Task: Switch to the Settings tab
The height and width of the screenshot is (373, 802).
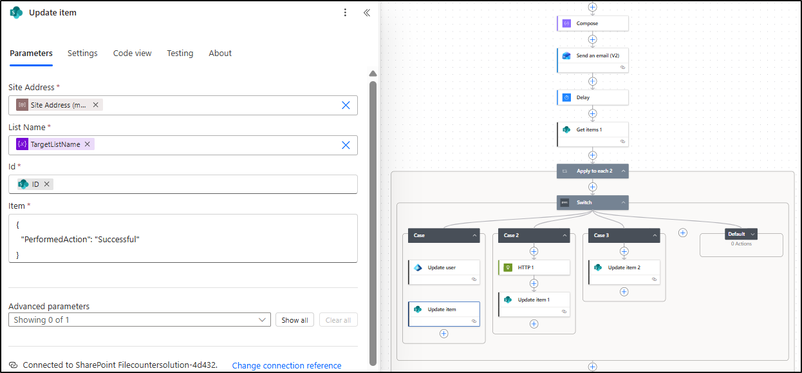Action: pos(82,53)
